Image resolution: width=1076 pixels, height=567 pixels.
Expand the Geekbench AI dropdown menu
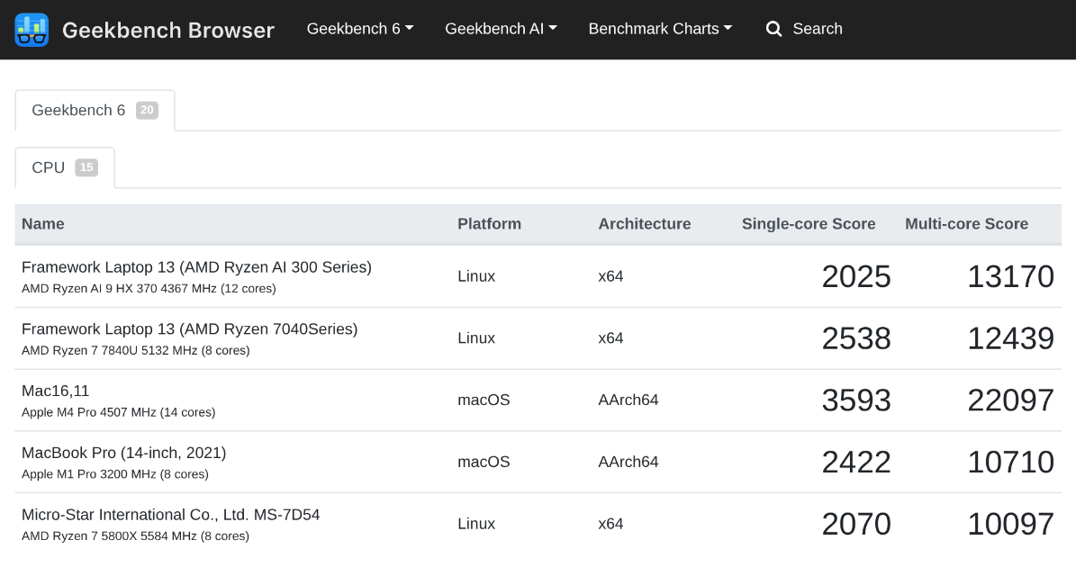click(x=501, y=29)
